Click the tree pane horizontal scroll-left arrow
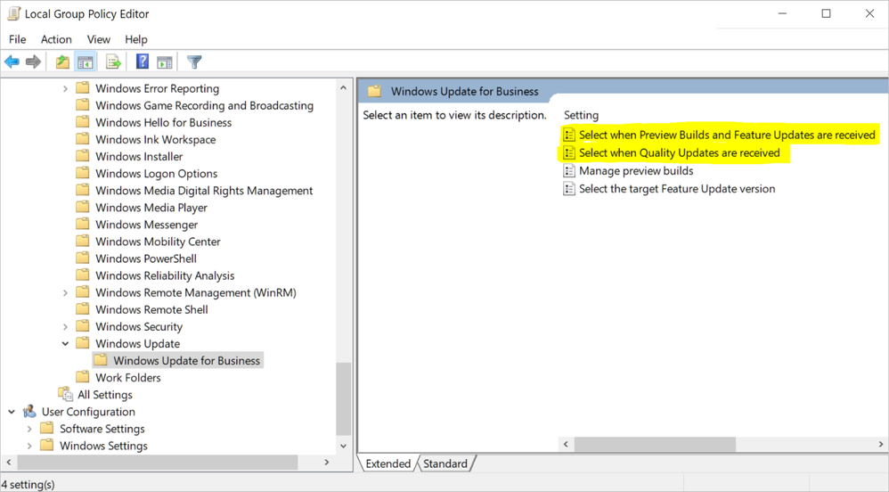The image size is (889, 492). click(x=9, y=463)
